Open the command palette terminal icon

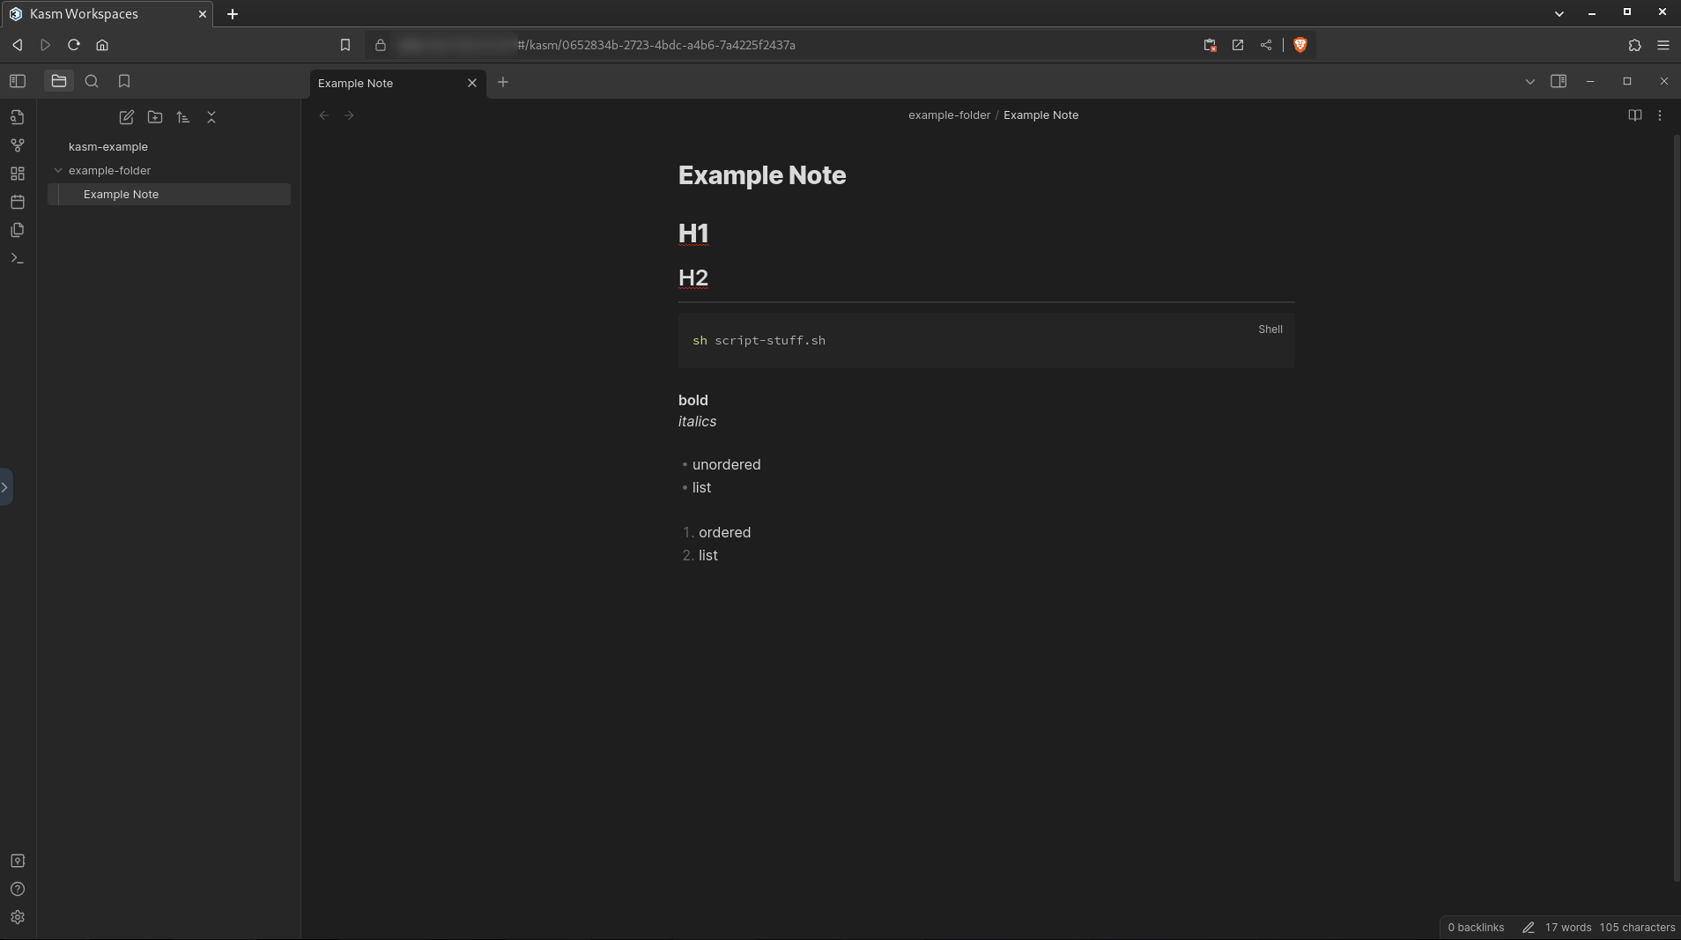point(18,258)
